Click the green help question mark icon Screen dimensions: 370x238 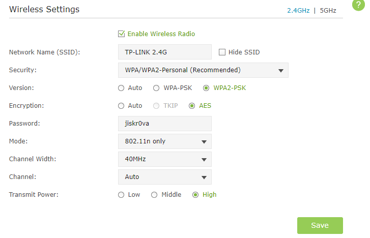tap(359, 4)
